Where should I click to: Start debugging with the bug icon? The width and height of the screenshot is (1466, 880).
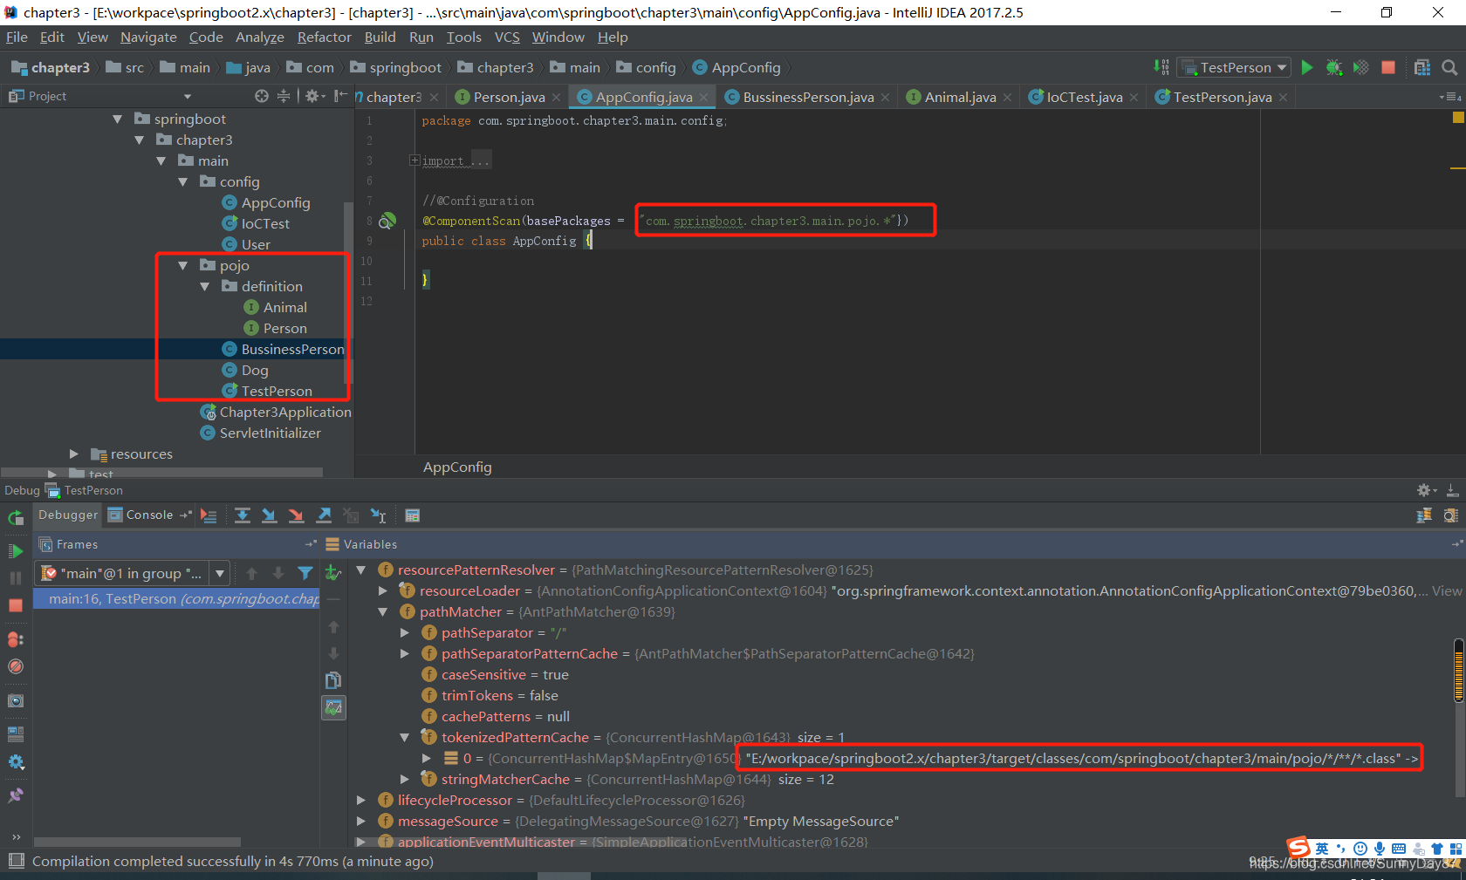(x=1333, y=67)
